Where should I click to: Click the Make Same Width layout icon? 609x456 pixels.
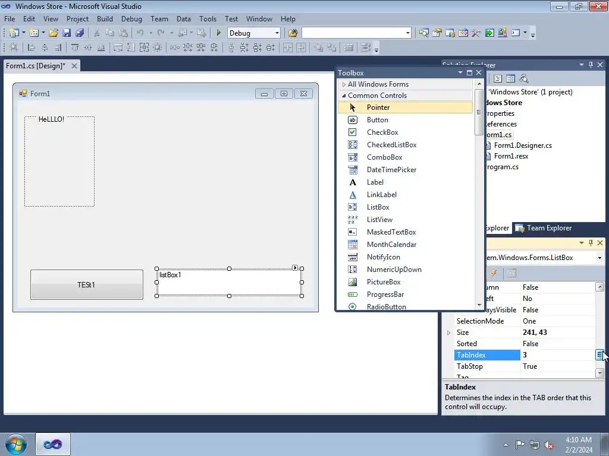(x=118, y=47)
